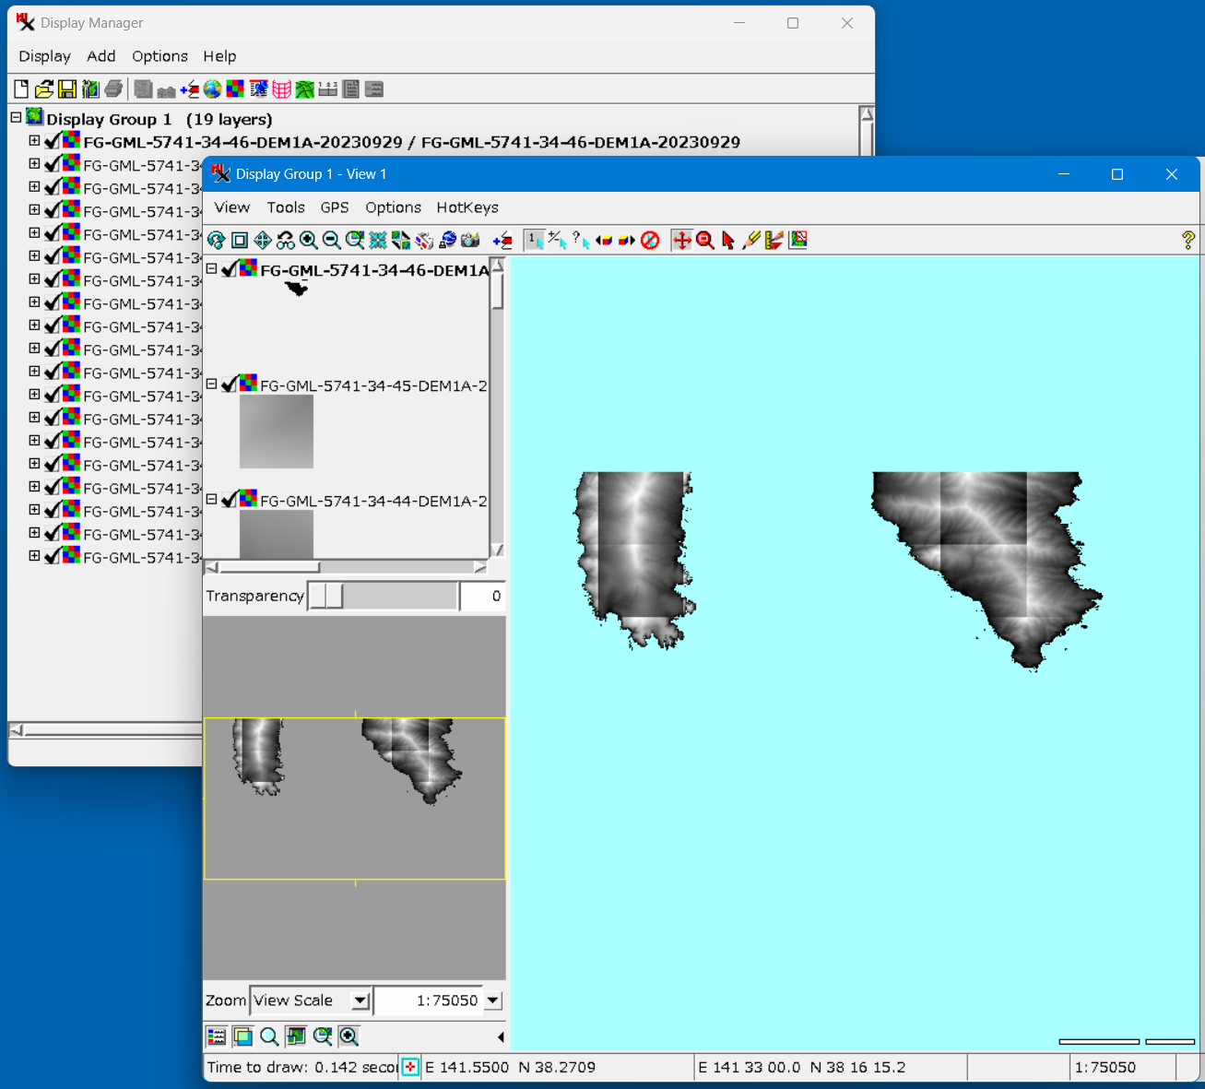Click the red crosshair reposition tool icon

click(x=681, y=241)
